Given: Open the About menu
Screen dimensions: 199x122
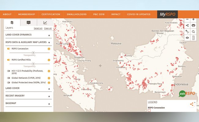Looking at the screenshot, I should (x=7, y=14).
